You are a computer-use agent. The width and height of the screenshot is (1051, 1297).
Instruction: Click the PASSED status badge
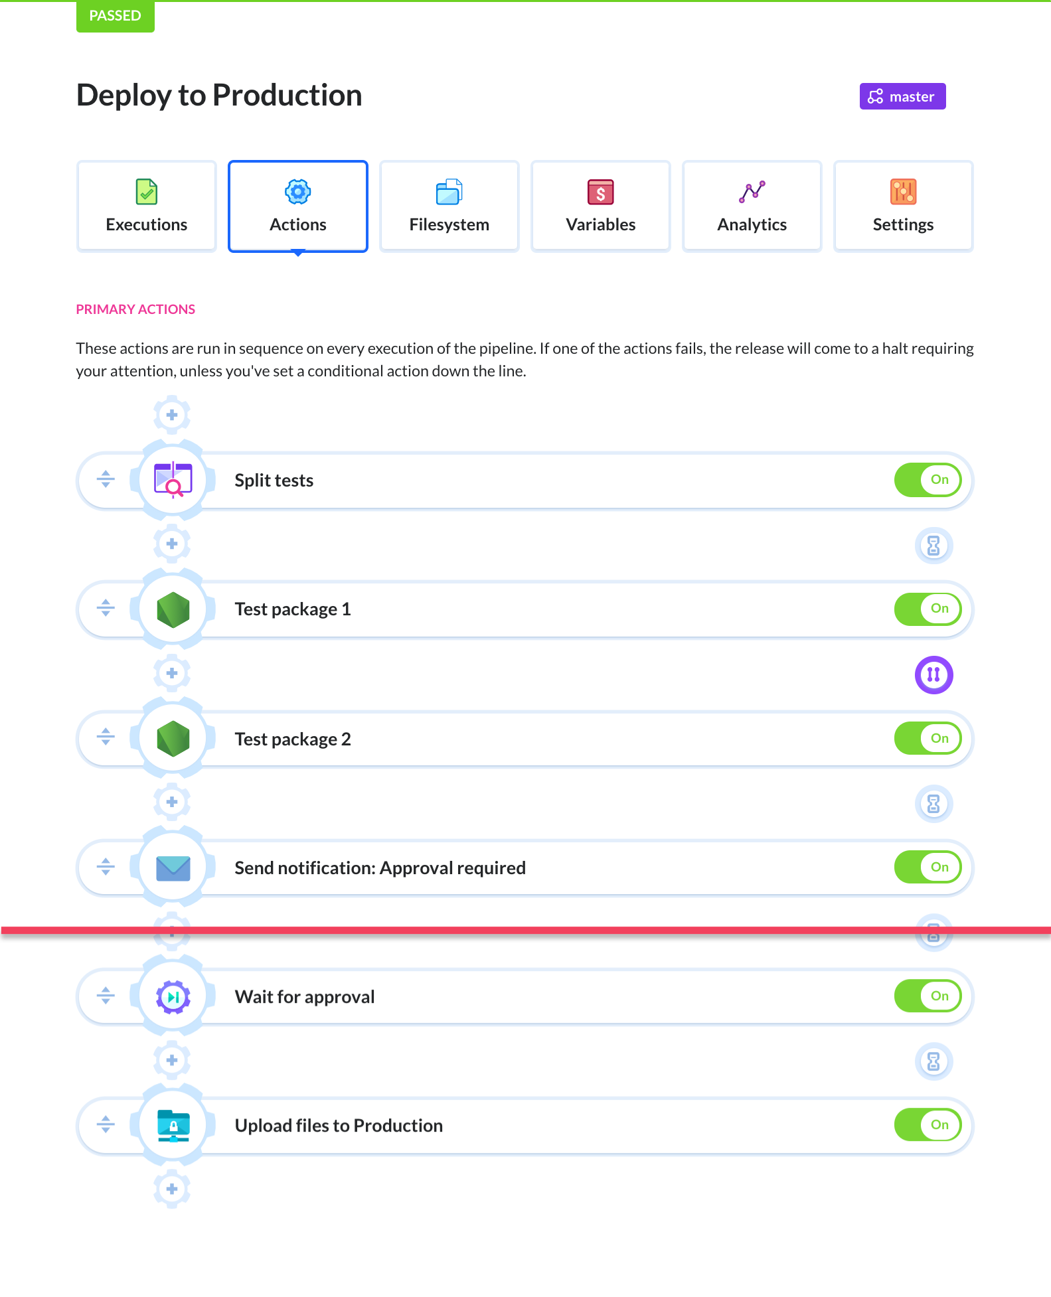(x=116, y=16)
